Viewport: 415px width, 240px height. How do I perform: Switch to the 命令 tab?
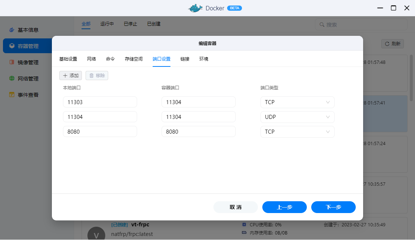[110, 59]
